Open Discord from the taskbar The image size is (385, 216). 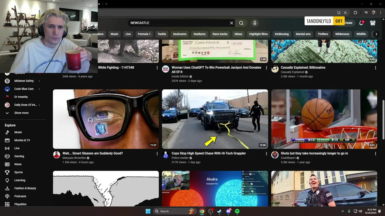(x=228, y=211)
